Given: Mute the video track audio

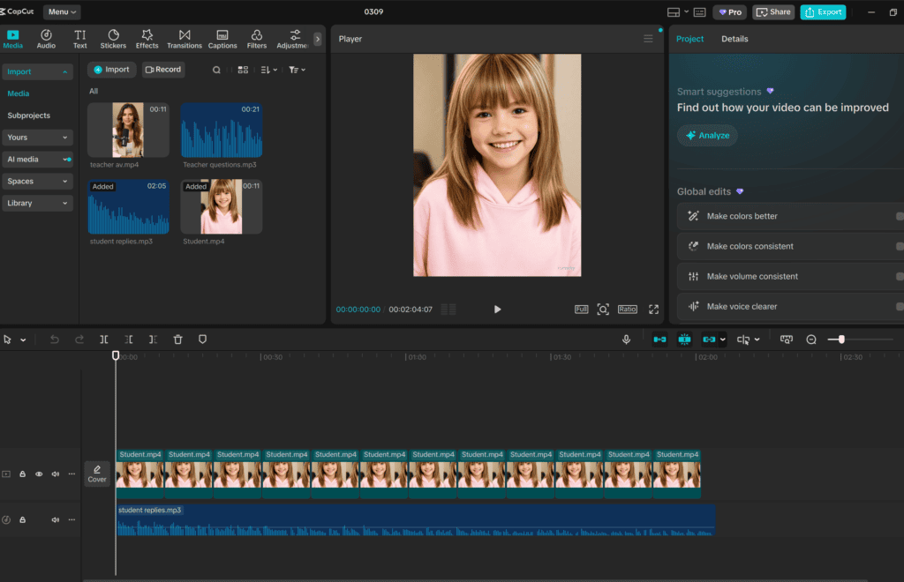Looking at the screenshot, I should pos(56,474).
